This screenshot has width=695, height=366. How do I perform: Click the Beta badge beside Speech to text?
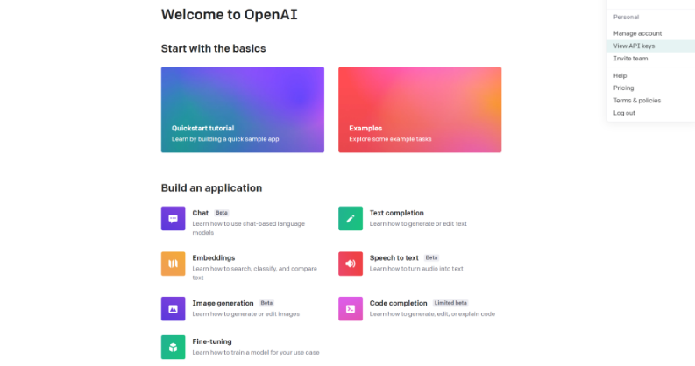(431, 258)
